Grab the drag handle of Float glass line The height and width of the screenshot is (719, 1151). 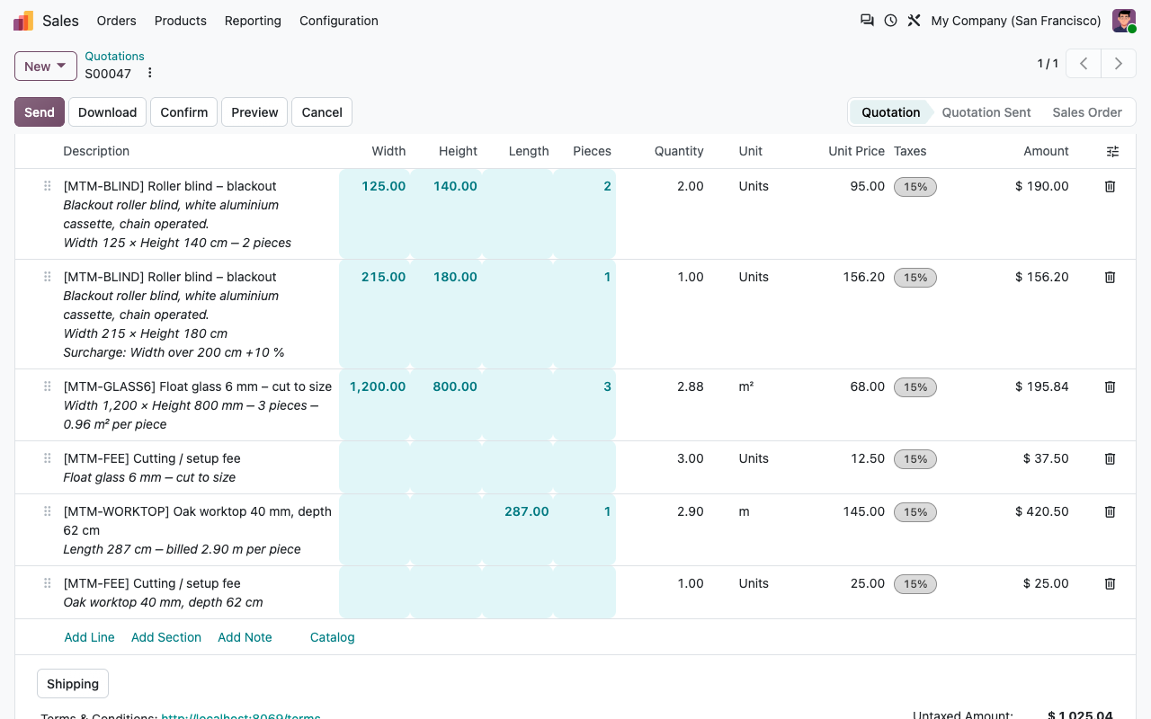pyautogui.click(x=47, y=386)
